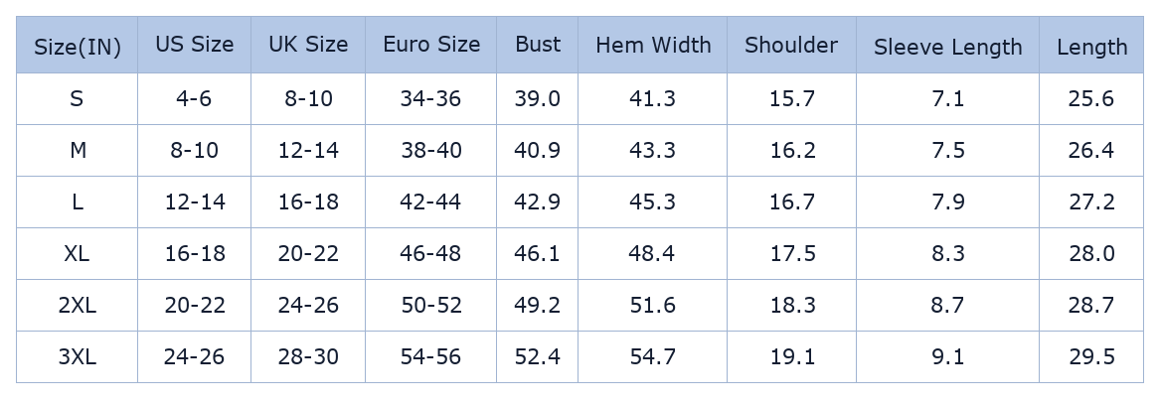
Task: Select the UK Size header cell
Action: [308, 45]
